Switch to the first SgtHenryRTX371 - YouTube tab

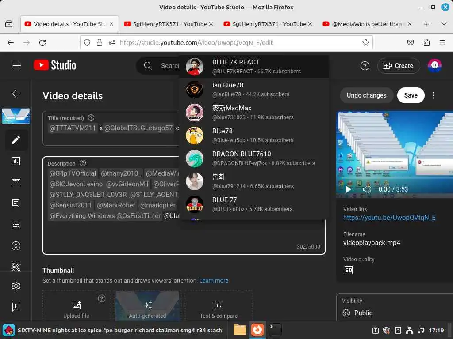(x=169, y=24)
